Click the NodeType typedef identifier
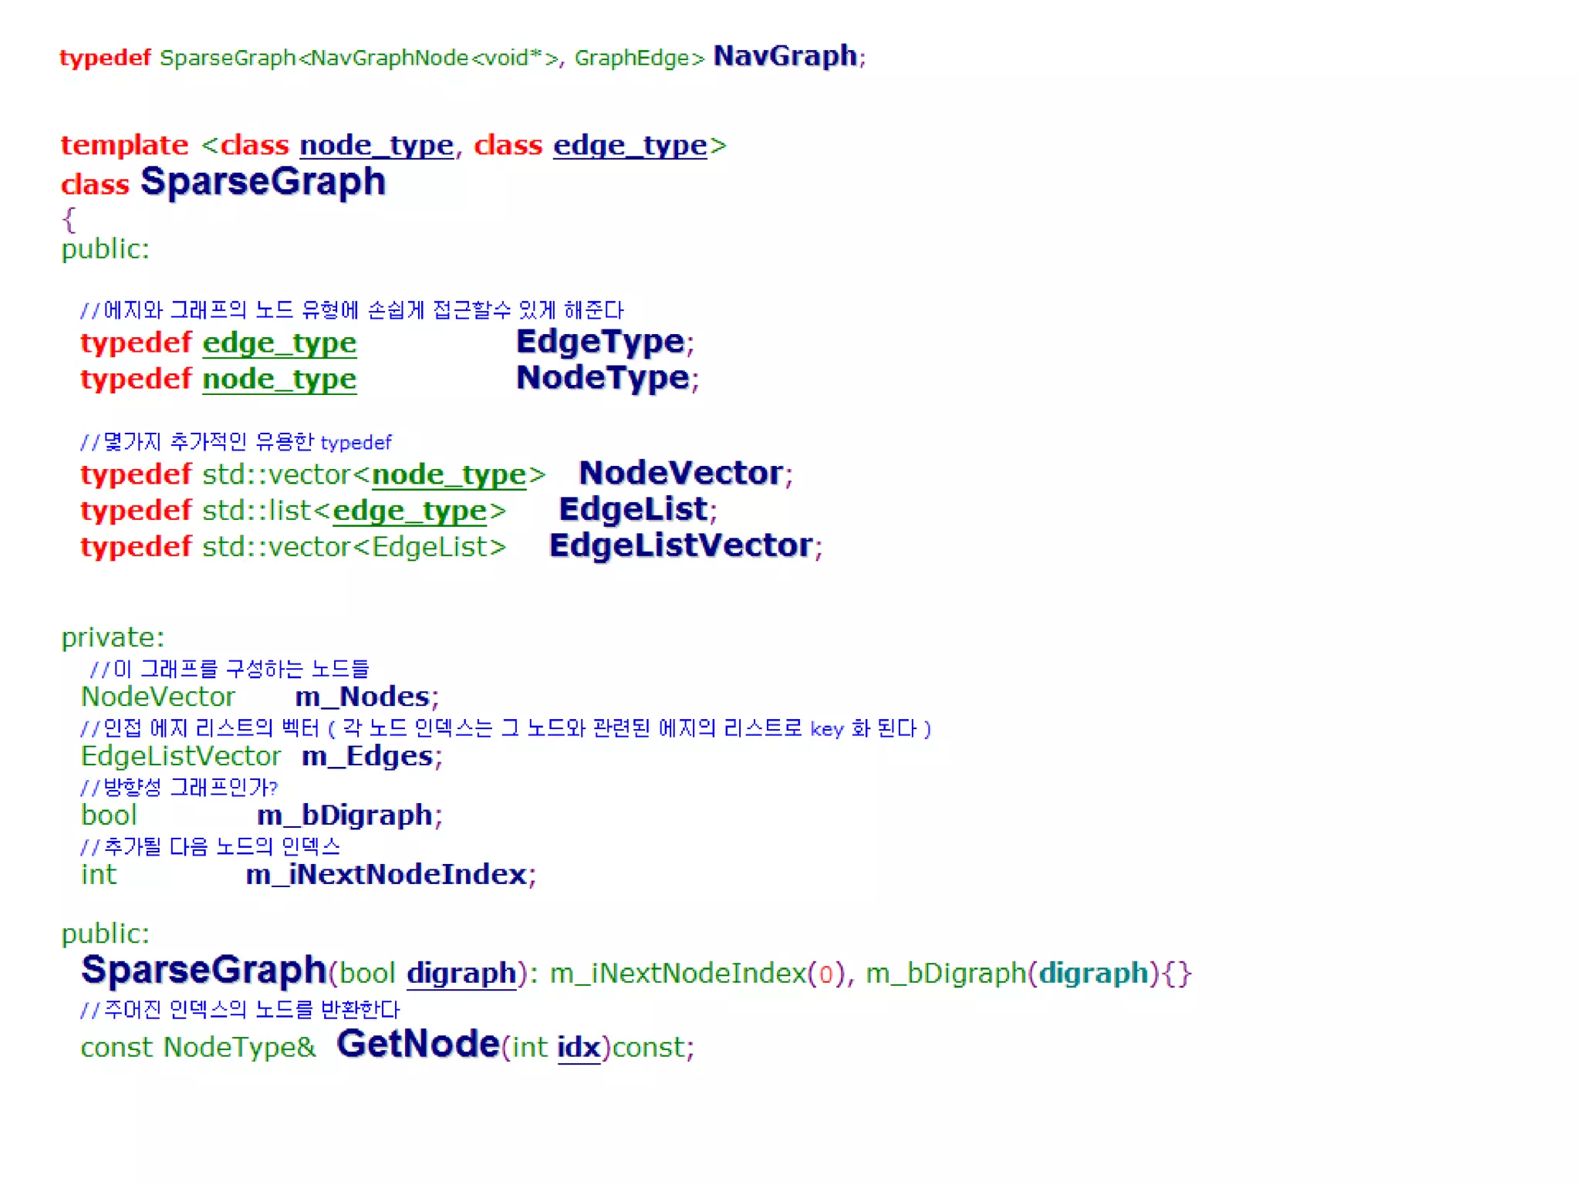1580x1185 pixels. 603,378
